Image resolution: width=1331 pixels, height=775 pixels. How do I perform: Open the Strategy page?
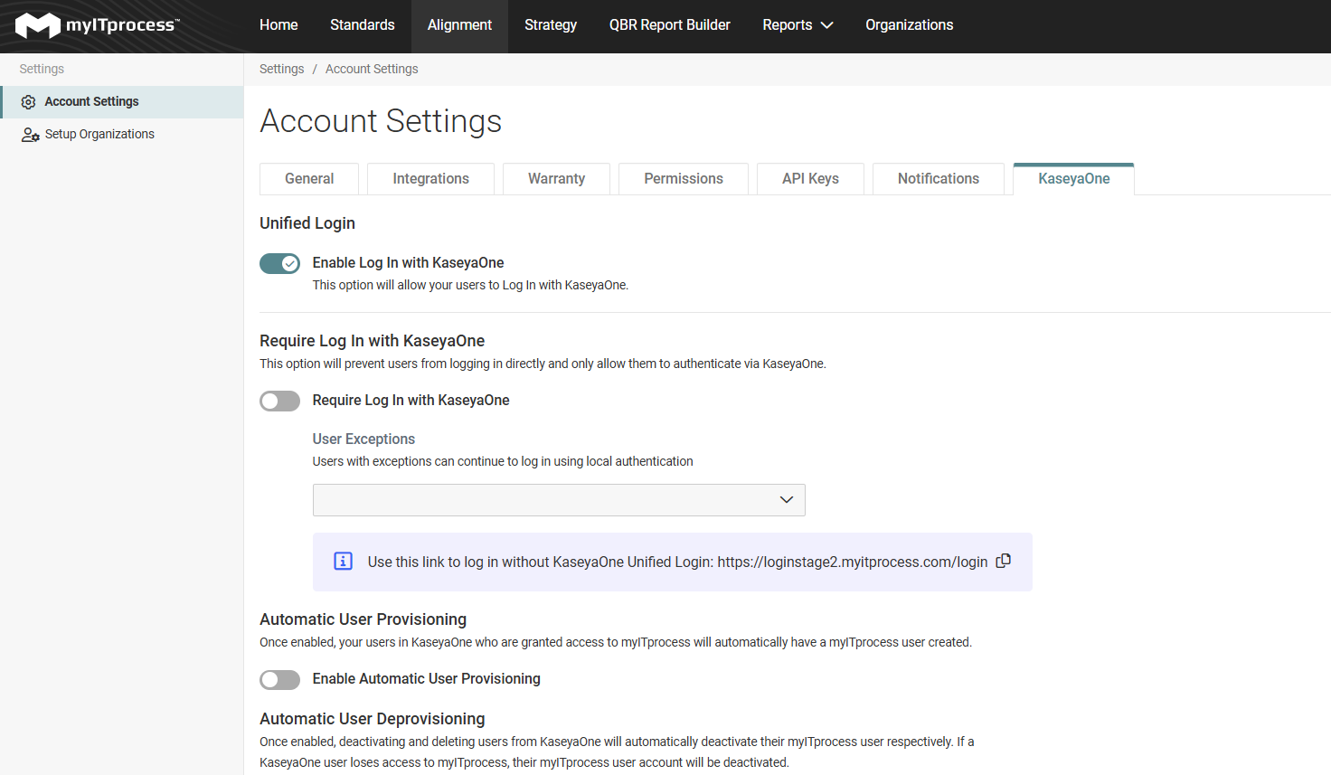[551, 25]
